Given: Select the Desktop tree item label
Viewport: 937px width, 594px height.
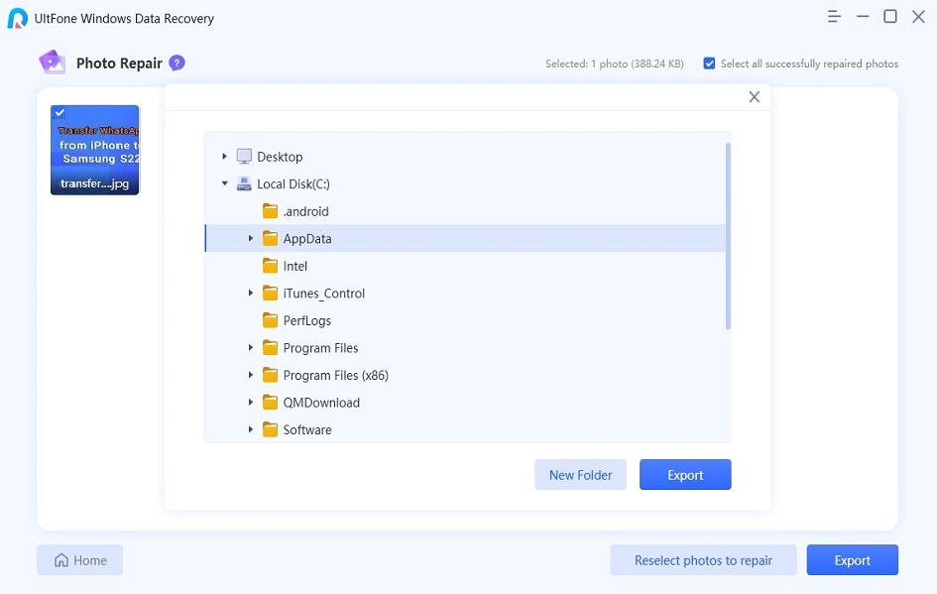Looking at the screenshot, I should tap(280, 157).
